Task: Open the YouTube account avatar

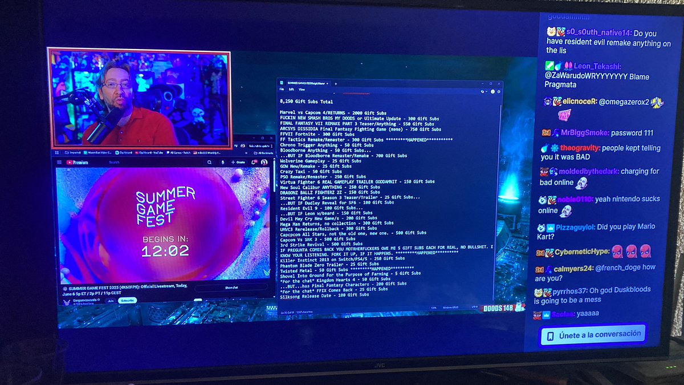Action: (264, 162)
